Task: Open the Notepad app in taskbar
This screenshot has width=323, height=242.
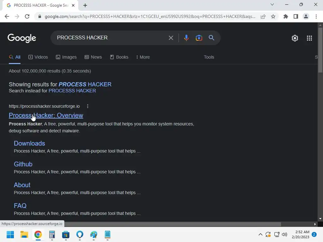Action: tap(108, 234)
